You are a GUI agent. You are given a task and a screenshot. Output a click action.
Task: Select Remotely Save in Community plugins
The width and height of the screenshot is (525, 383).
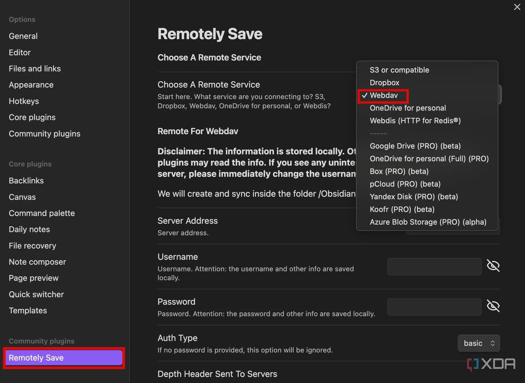[64, 358]
